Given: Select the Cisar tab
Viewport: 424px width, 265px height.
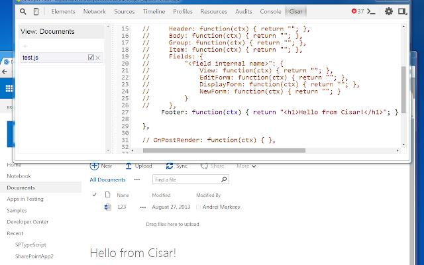Looking at the screenshot, I should 296,12.
